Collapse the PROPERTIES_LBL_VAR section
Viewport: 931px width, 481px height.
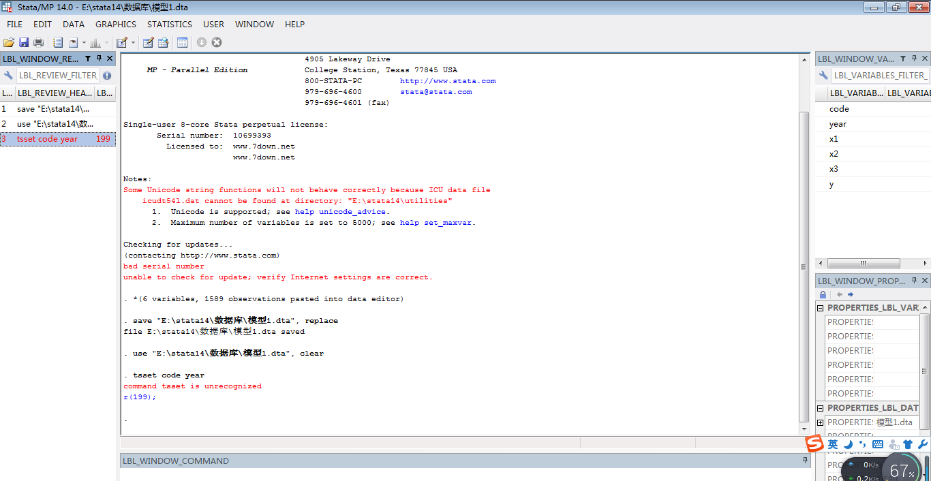tap(821, 308)
